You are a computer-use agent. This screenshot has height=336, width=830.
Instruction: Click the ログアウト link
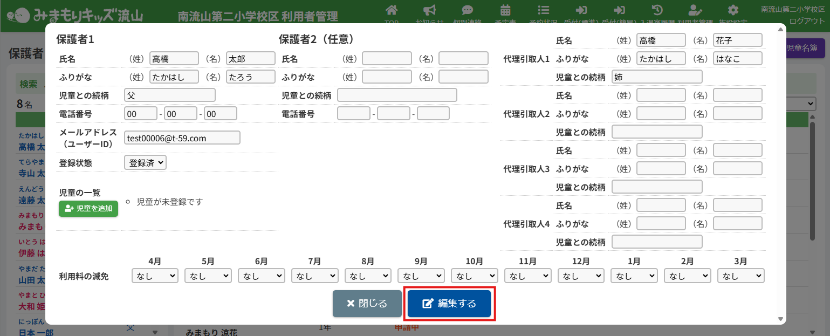807,21
